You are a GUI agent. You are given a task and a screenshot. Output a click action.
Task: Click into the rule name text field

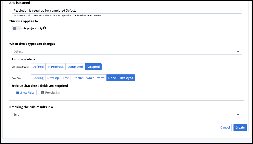click(x=127, y=11)
